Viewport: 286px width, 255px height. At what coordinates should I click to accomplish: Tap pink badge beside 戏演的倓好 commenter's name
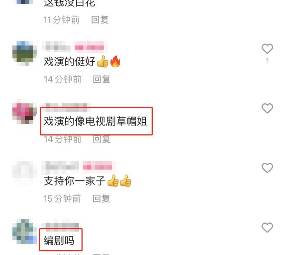tap(89, 47)
